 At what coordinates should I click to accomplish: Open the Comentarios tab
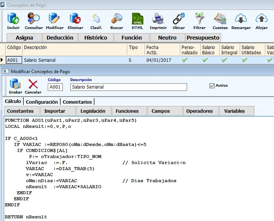[x=77, y=102]
